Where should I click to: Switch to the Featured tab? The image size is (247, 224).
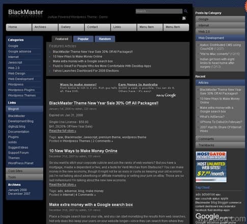click(62, 39)
